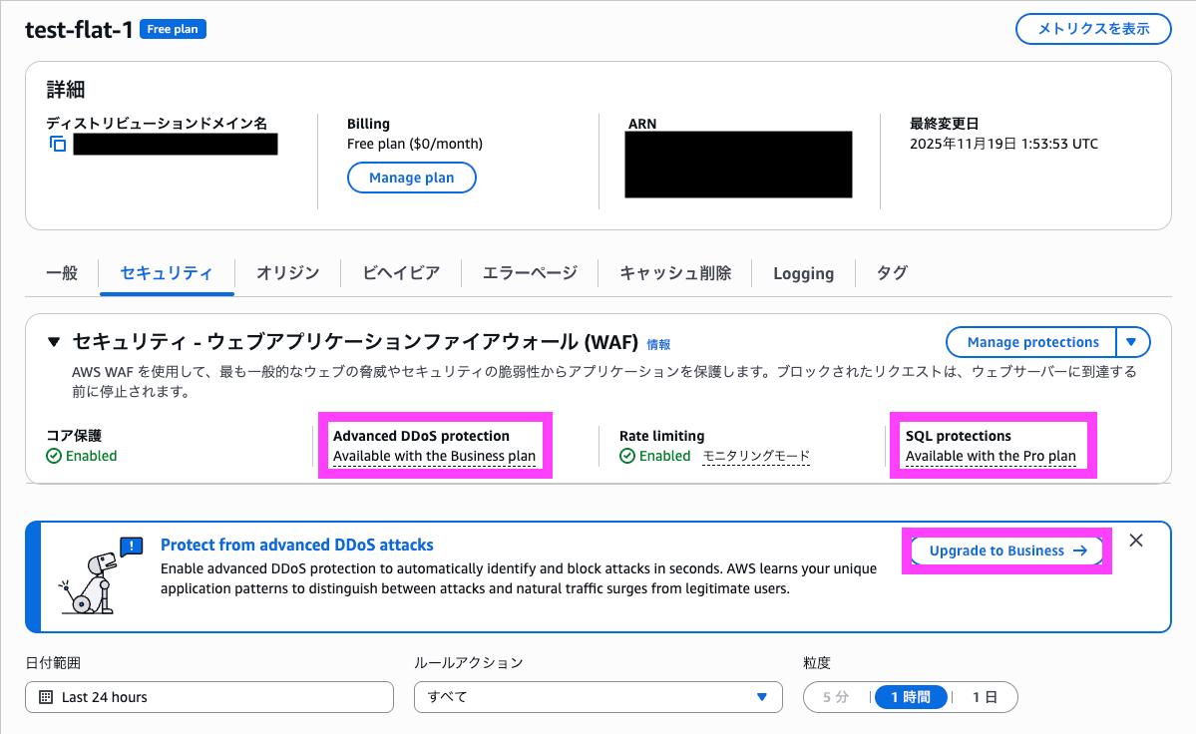
Task: Select the 5分 granularity option
Action: pyautogui.click(x=835, y=696)
